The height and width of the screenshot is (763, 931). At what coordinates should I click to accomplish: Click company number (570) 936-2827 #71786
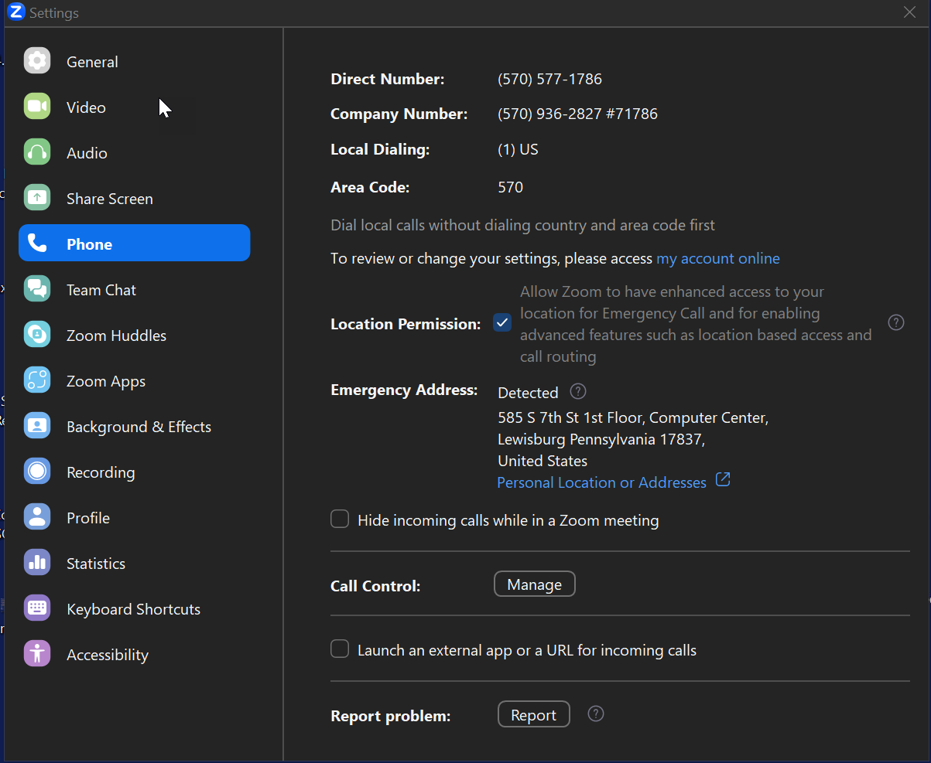[x=577, y=114]
